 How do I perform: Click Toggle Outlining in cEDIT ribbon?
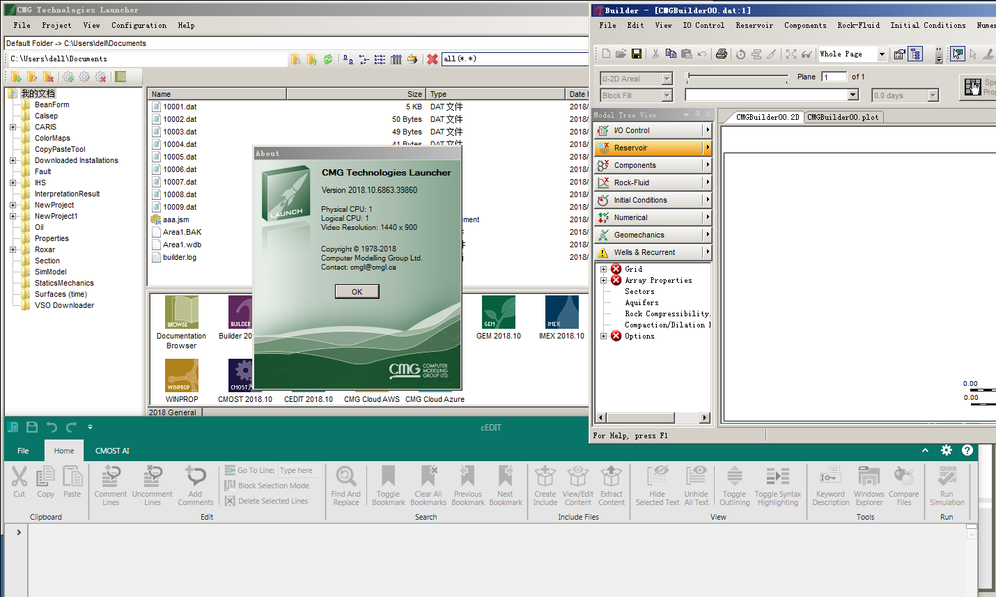coord(734,486)
